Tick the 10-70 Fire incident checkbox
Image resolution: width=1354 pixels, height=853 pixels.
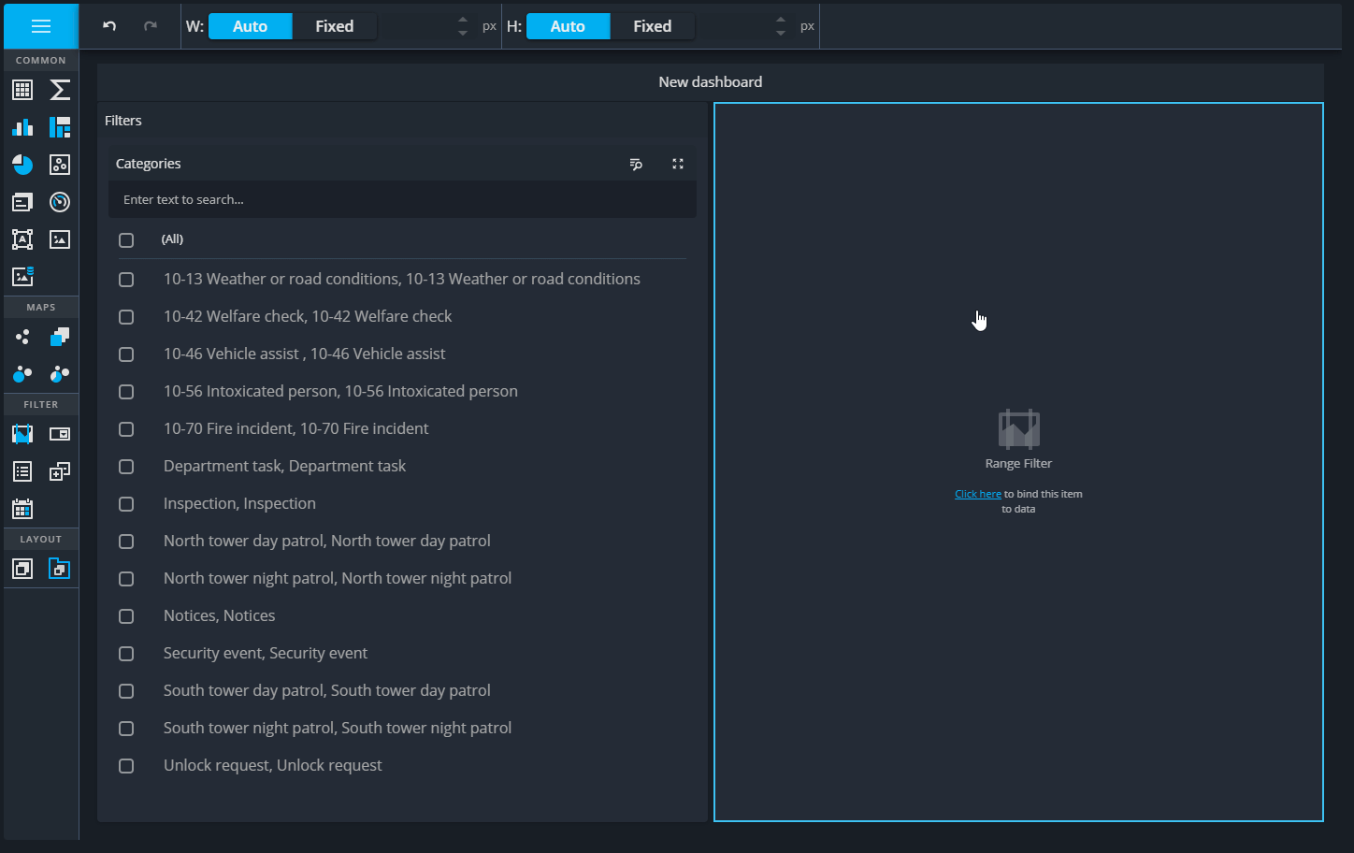126,429
